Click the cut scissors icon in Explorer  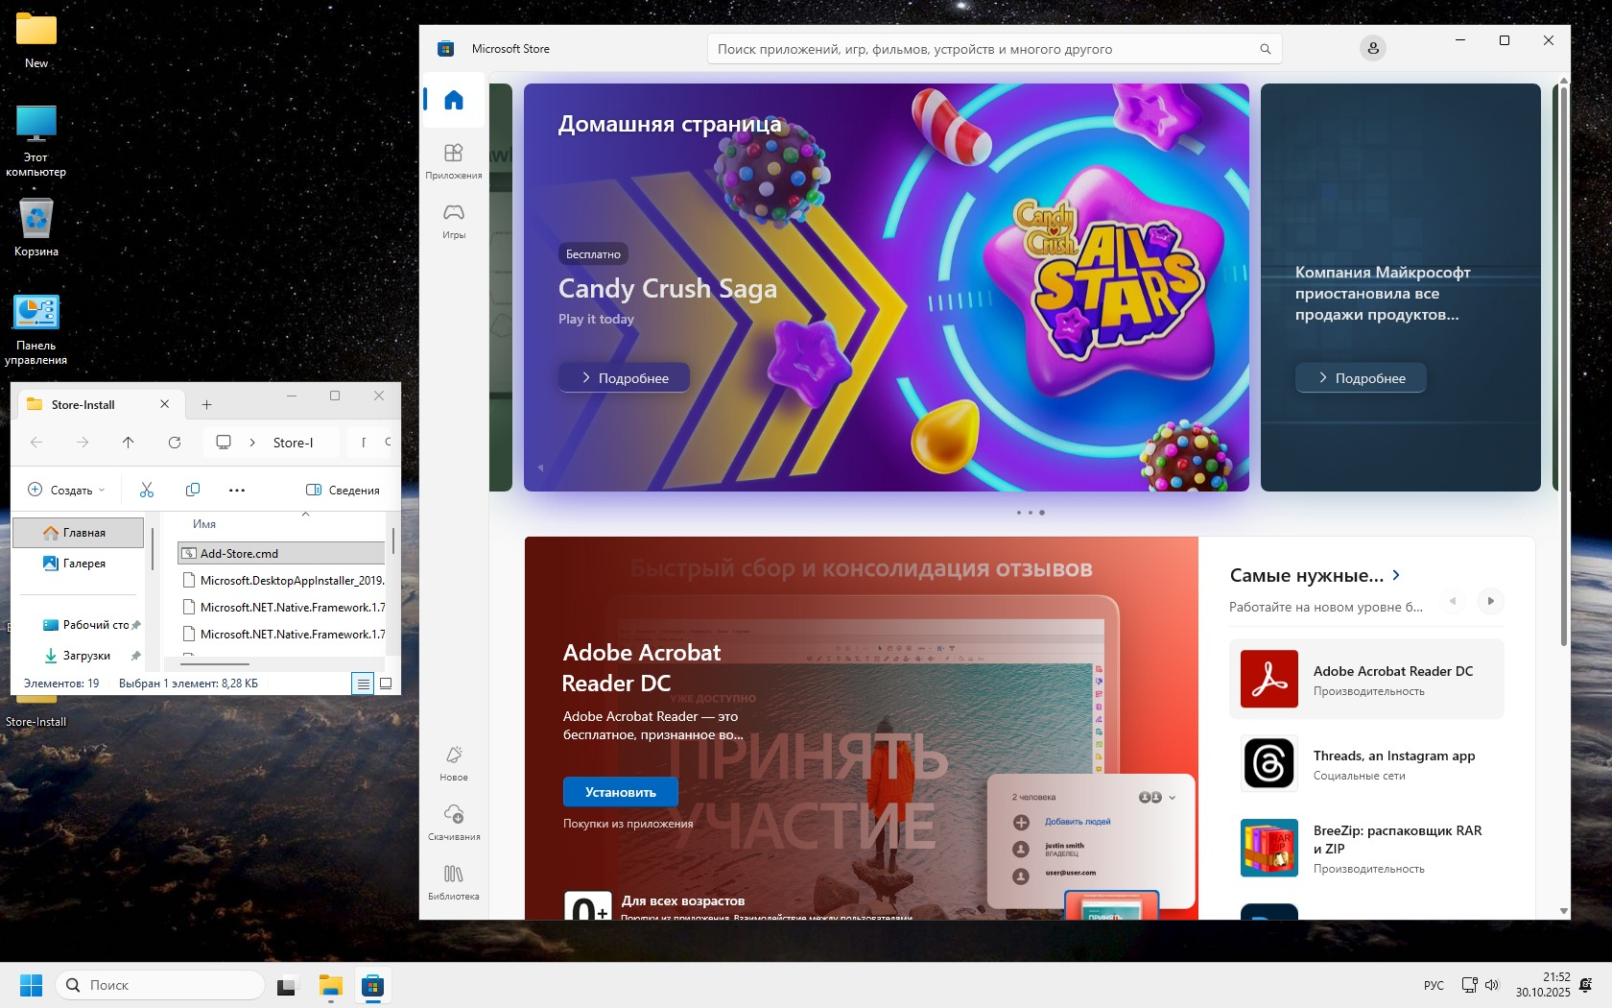tap(147, 490)
